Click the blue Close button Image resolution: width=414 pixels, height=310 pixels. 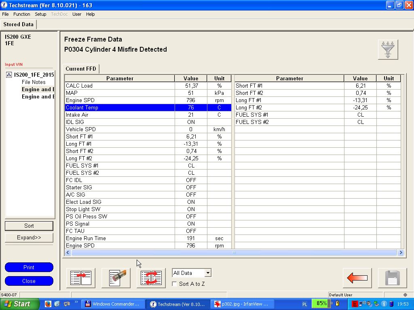pyautogui.click(x=29, y=281)
